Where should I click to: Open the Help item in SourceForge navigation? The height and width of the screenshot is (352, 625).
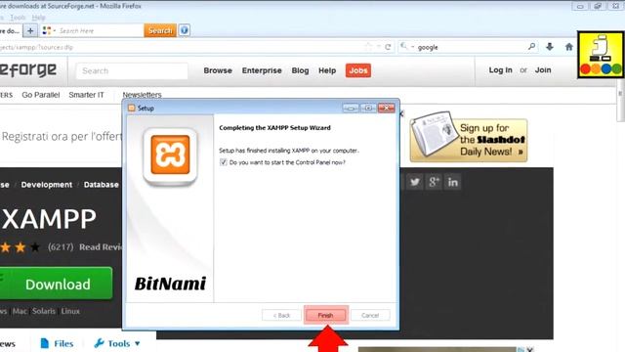pos(327,70)
